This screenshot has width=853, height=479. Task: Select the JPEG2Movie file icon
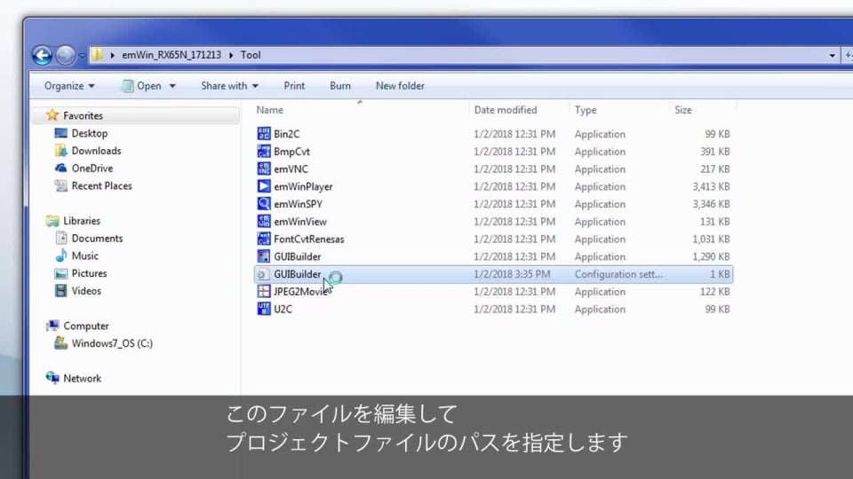[x=263, y=292]
